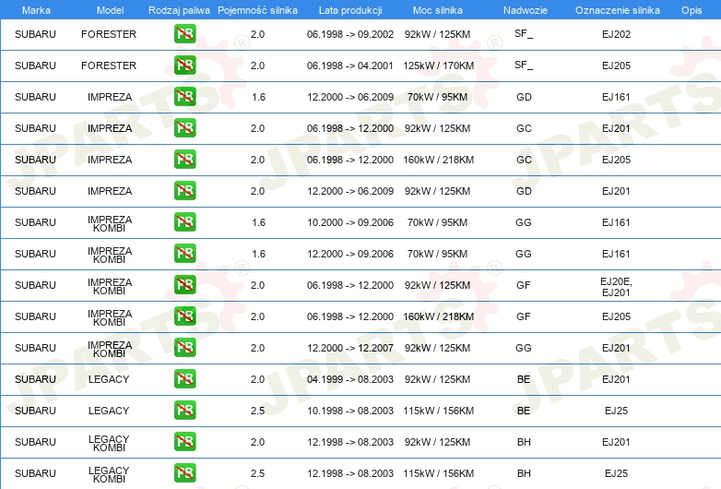This screenshot has height=489, width=721.
Task: Click the FORESTER model cell in the EJ202 row
Action: (x=109, y=34)
